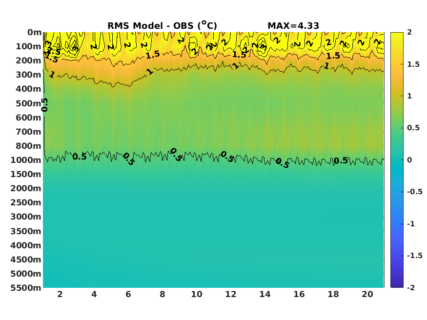Click the y-axis label '800m'
The height and width of the screenshot is (320, 427).
coord(29,146)
